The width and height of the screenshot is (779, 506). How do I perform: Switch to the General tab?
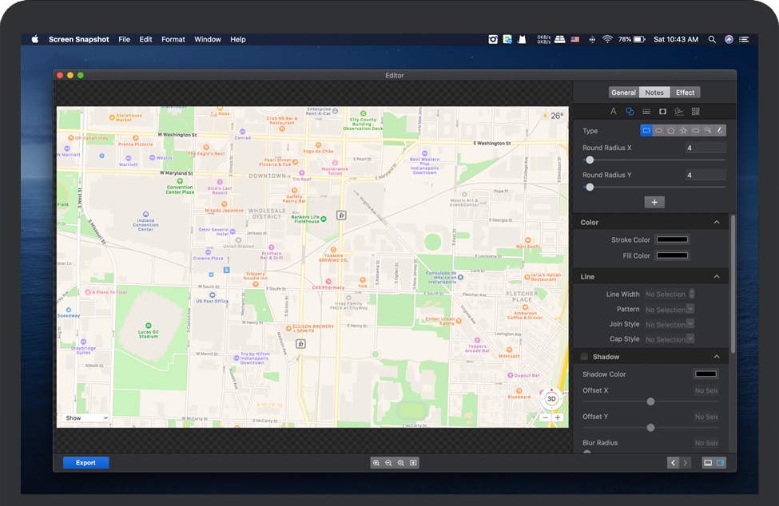pyautogui.click(x=623, y=92)
